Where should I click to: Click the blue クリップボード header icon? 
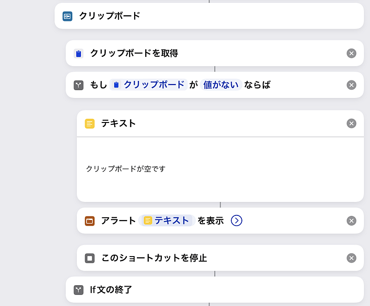click(x=68, y=16)
